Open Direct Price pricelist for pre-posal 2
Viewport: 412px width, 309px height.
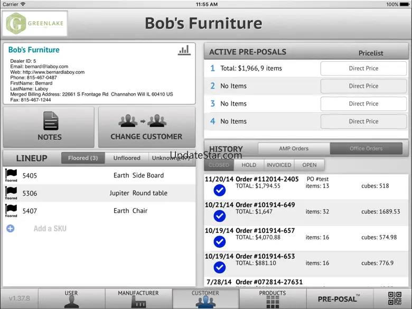tap(363, 86)
